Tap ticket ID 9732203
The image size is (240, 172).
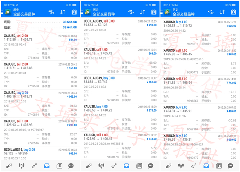pyautogui.click(x=113, y=43)
